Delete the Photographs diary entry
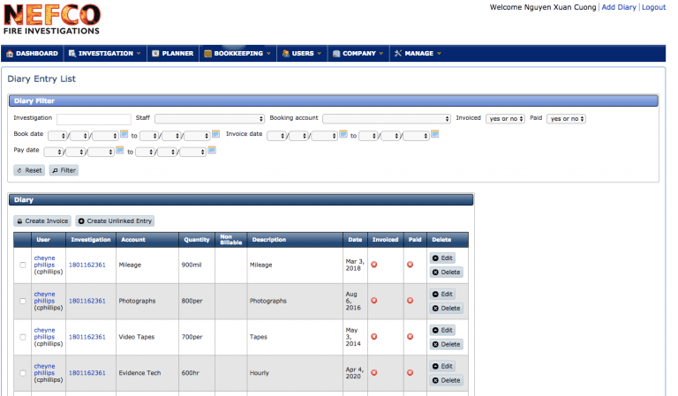 (x=446, y=308)
